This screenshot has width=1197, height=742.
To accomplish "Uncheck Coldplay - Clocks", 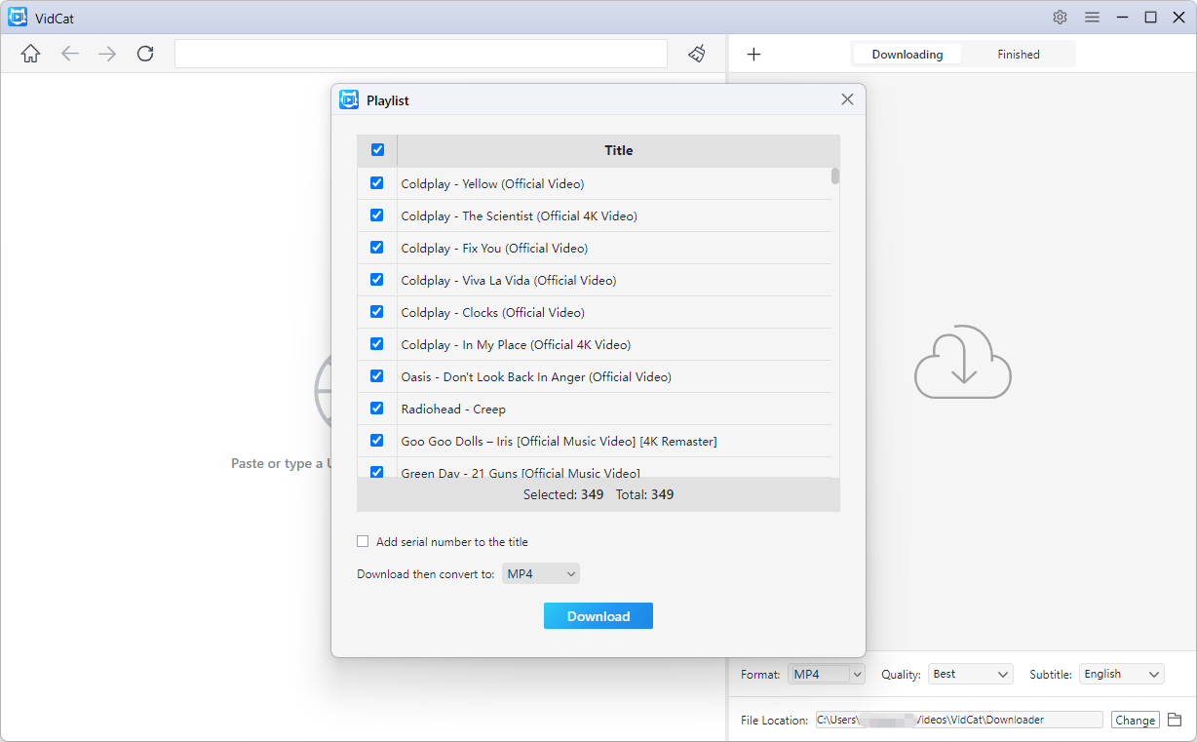I will (x=377, y=311).
